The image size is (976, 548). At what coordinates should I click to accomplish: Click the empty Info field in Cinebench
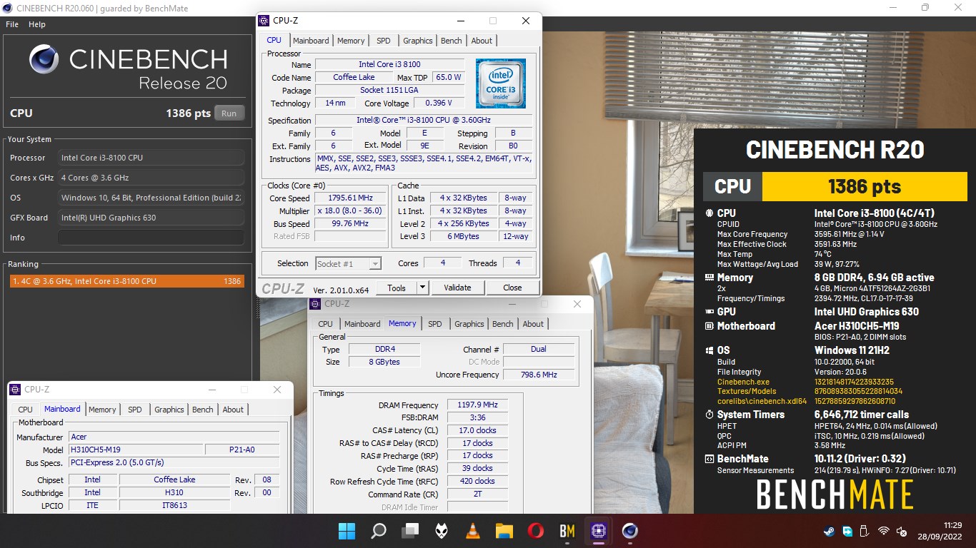[151, 238]
